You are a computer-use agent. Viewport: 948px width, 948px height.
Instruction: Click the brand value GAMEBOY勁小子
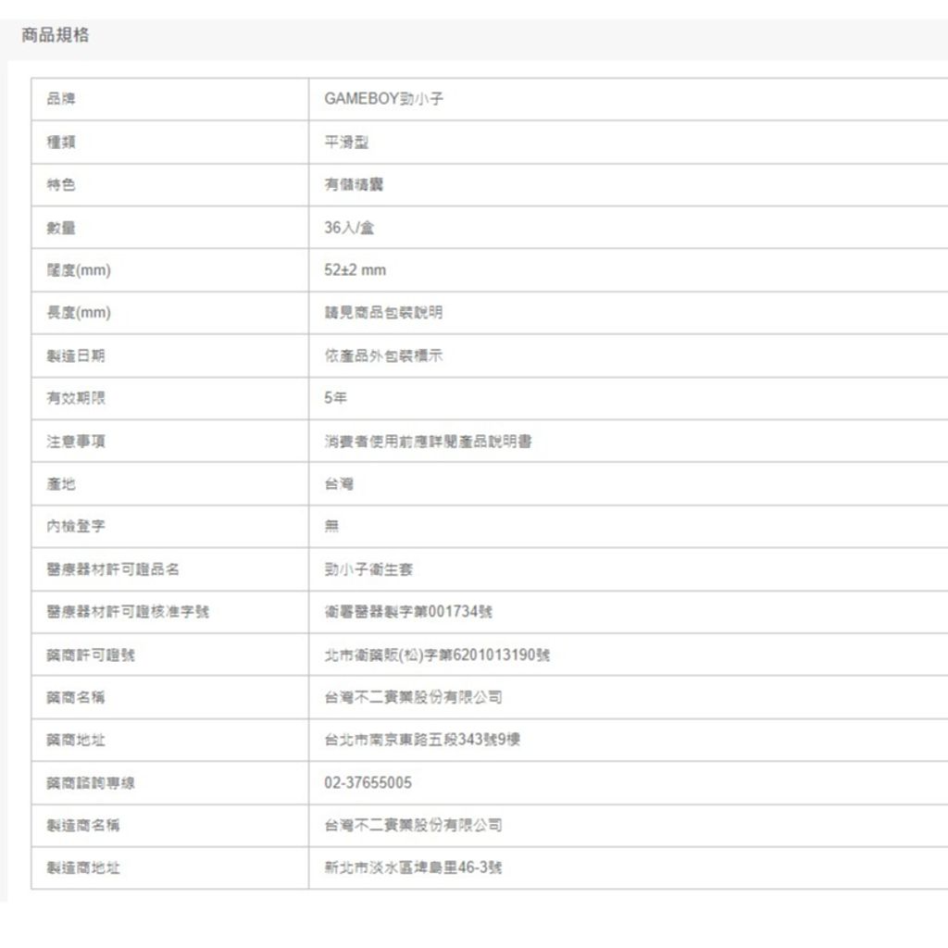[383, 98]
